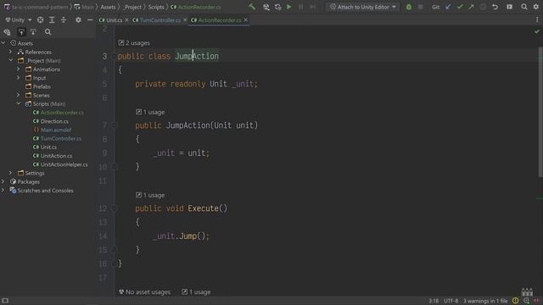543x305 pixels.
Task: Toggle the autoscroll from source icon
Action: (33, 32)
